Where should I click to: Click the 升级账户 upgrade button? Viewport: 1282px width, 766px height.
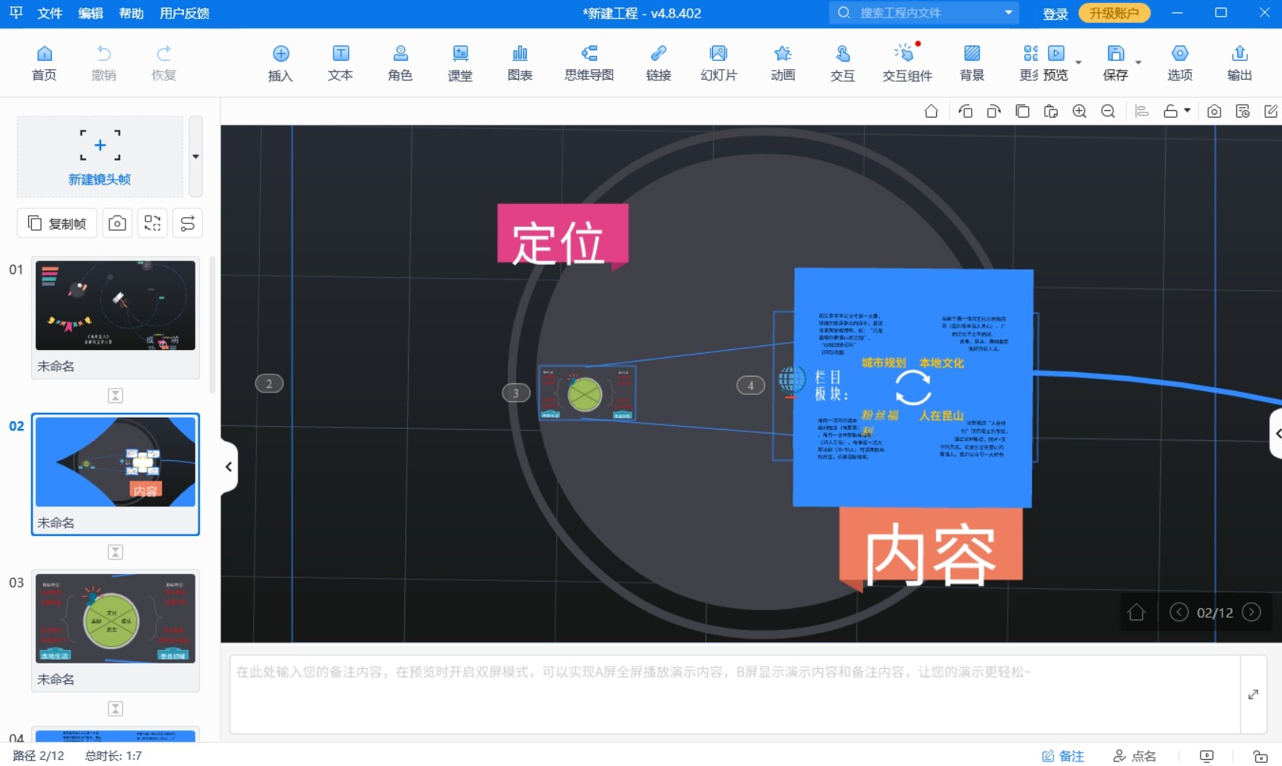coord(1114,13)
